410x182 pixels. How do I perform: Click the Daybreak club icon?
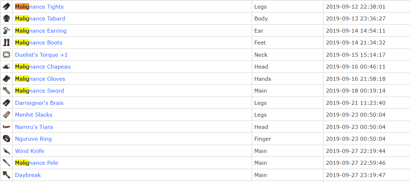point(6,175)
